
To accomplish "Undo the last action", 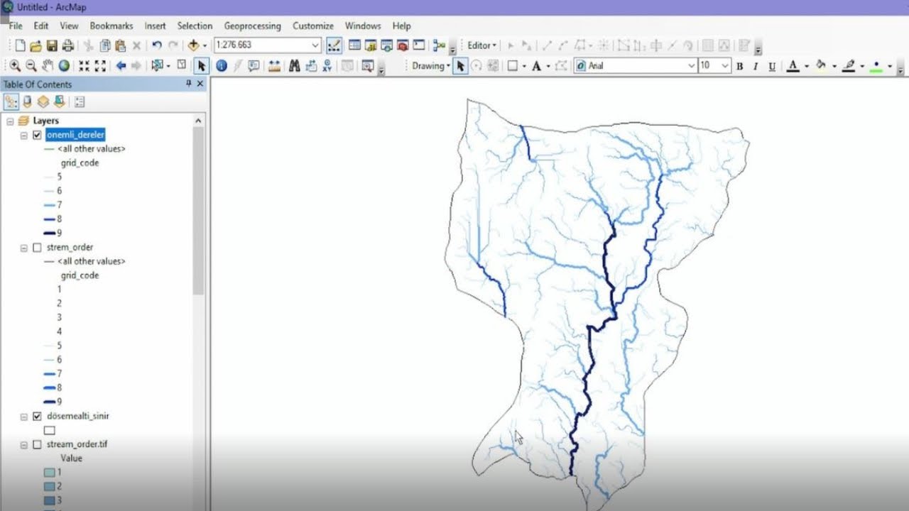I will tap(157, 45).
